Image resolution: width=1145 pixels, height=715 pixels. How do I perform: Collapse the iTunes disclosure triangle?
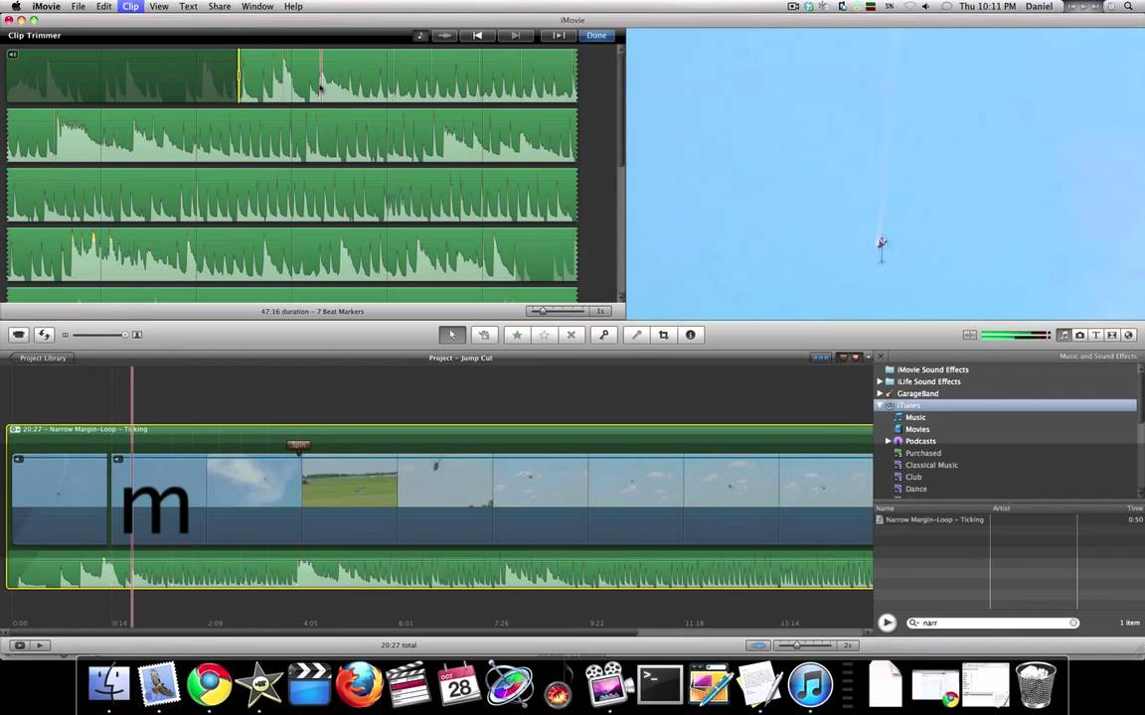[880, 405]
